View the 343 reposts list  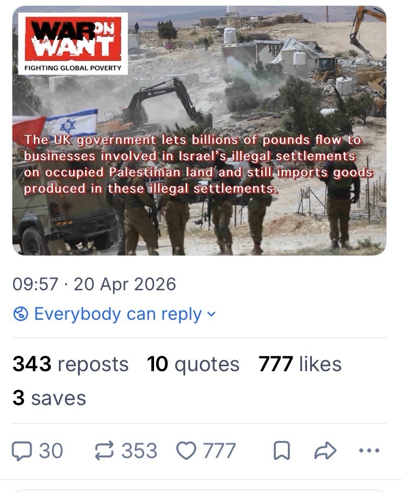point(70,364)
